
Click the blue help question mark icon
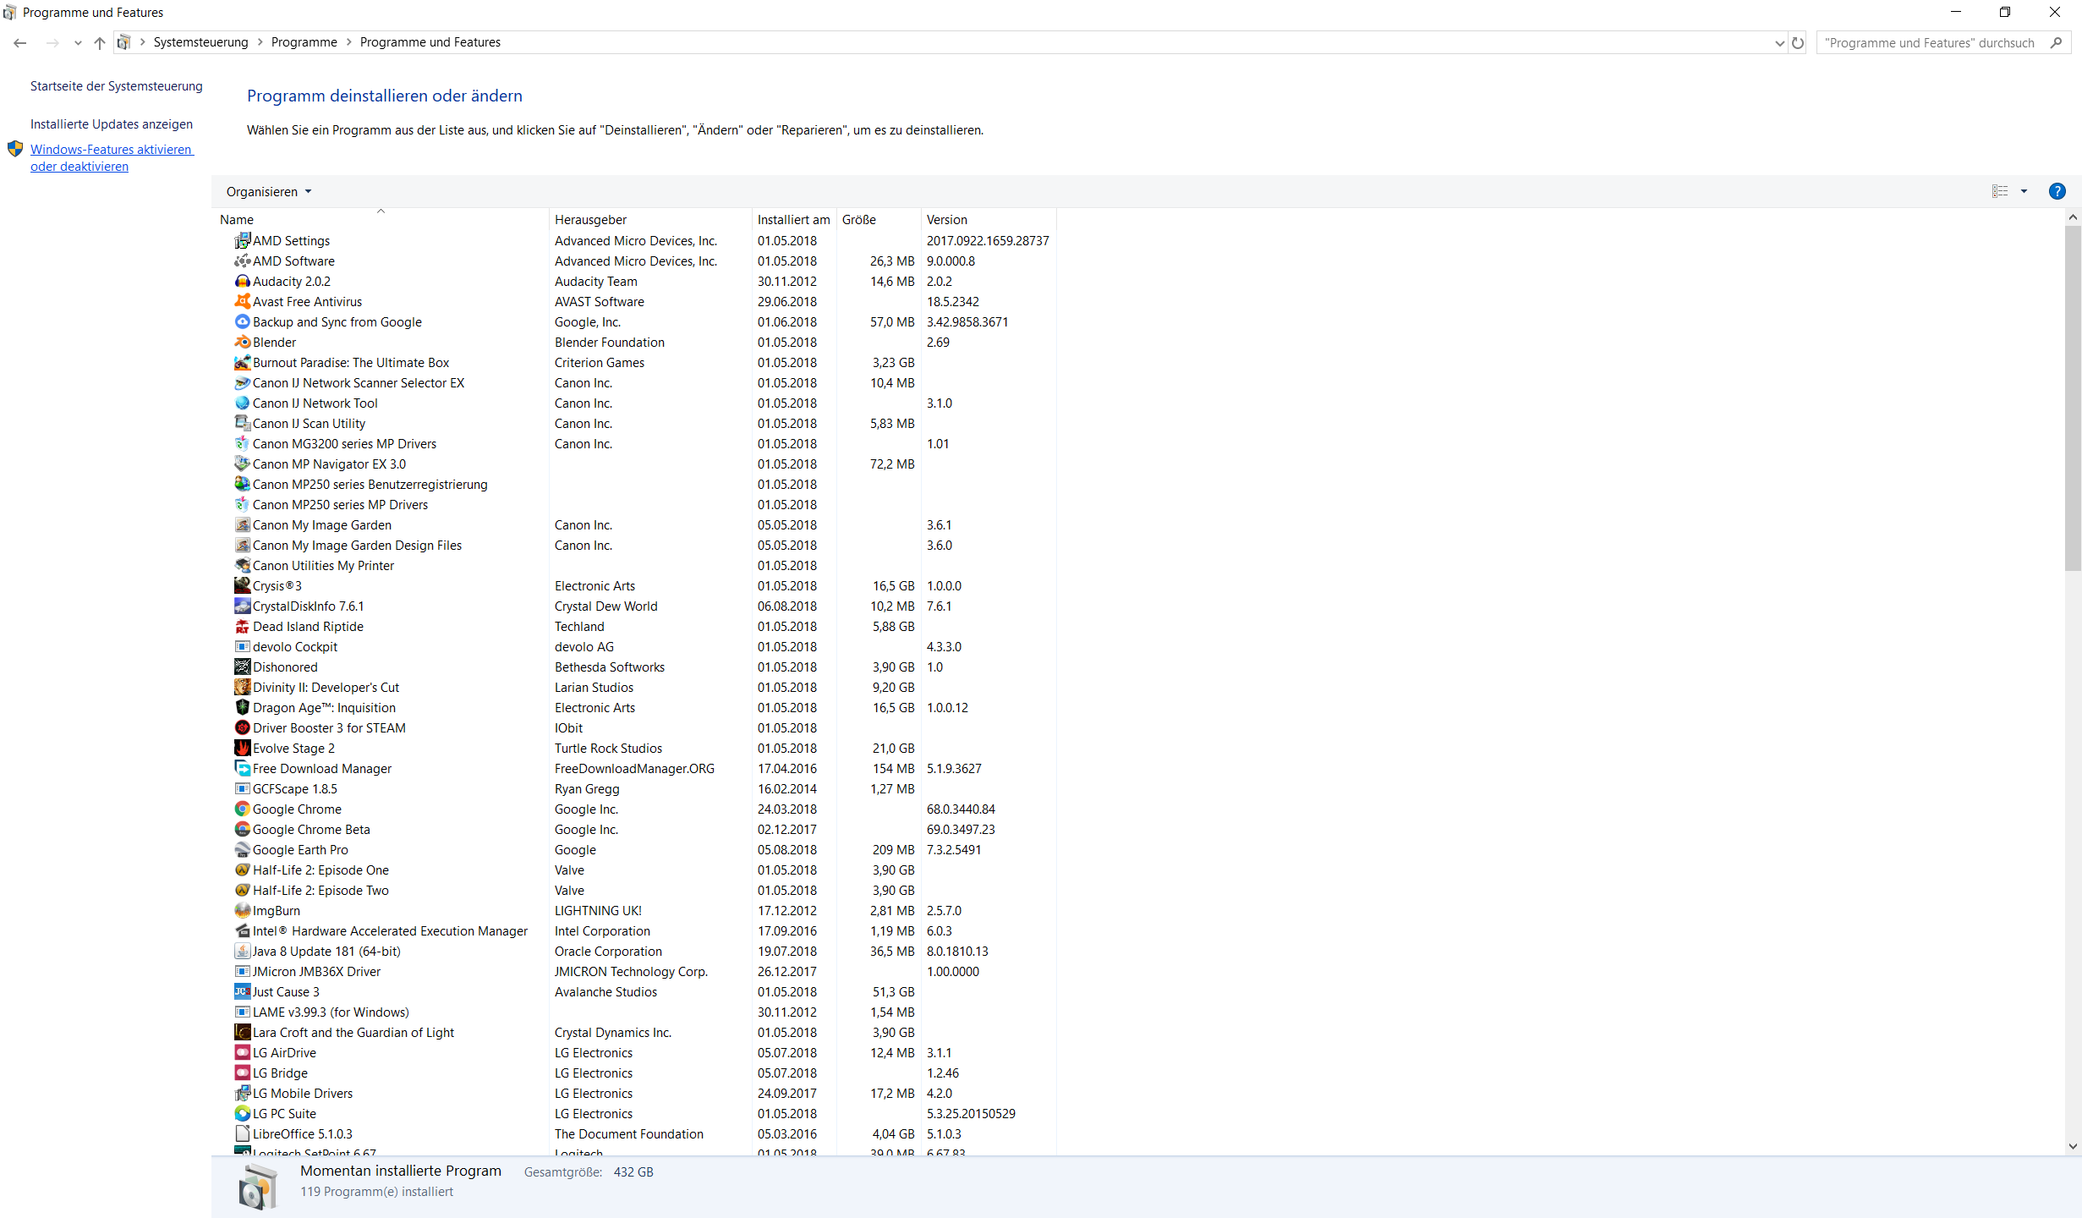tap(2057, 191)
